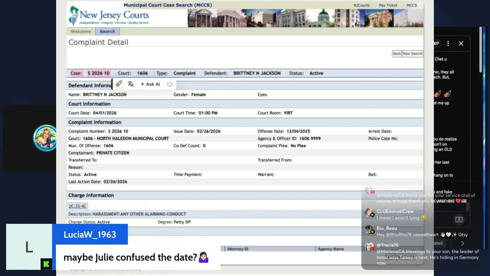Click the Offense Date 12/04/2025 value
Screen dimensions: 490x276
click(298, 131)
